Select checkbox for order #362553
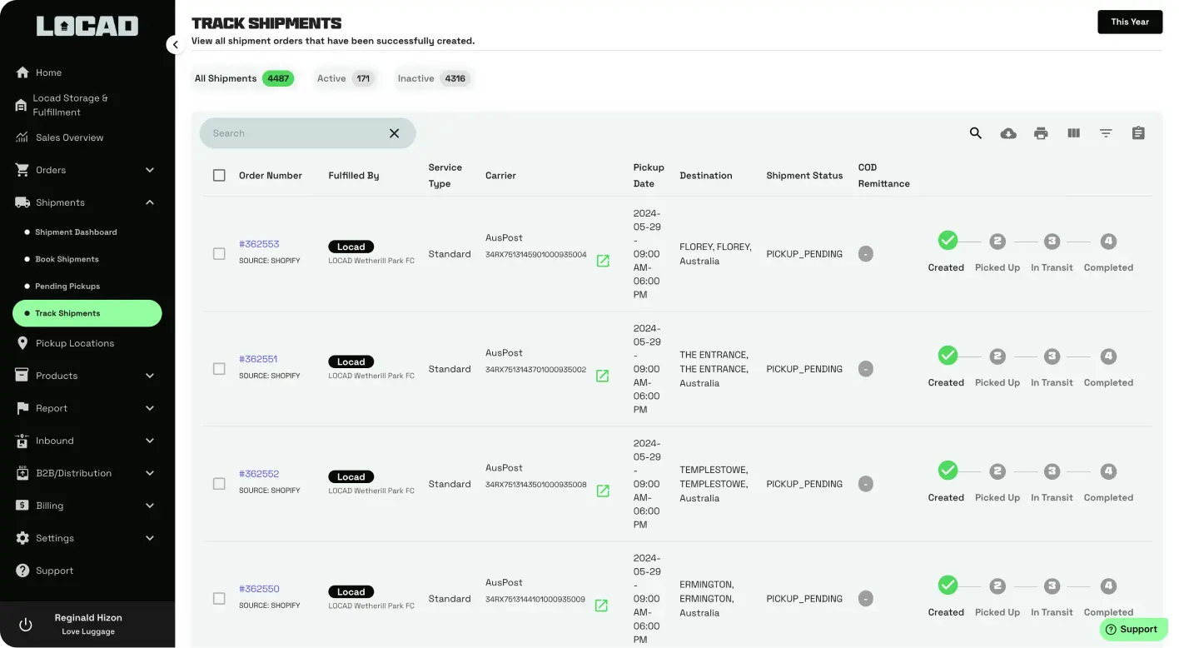 pyautogui.click(x=219, y=254)
